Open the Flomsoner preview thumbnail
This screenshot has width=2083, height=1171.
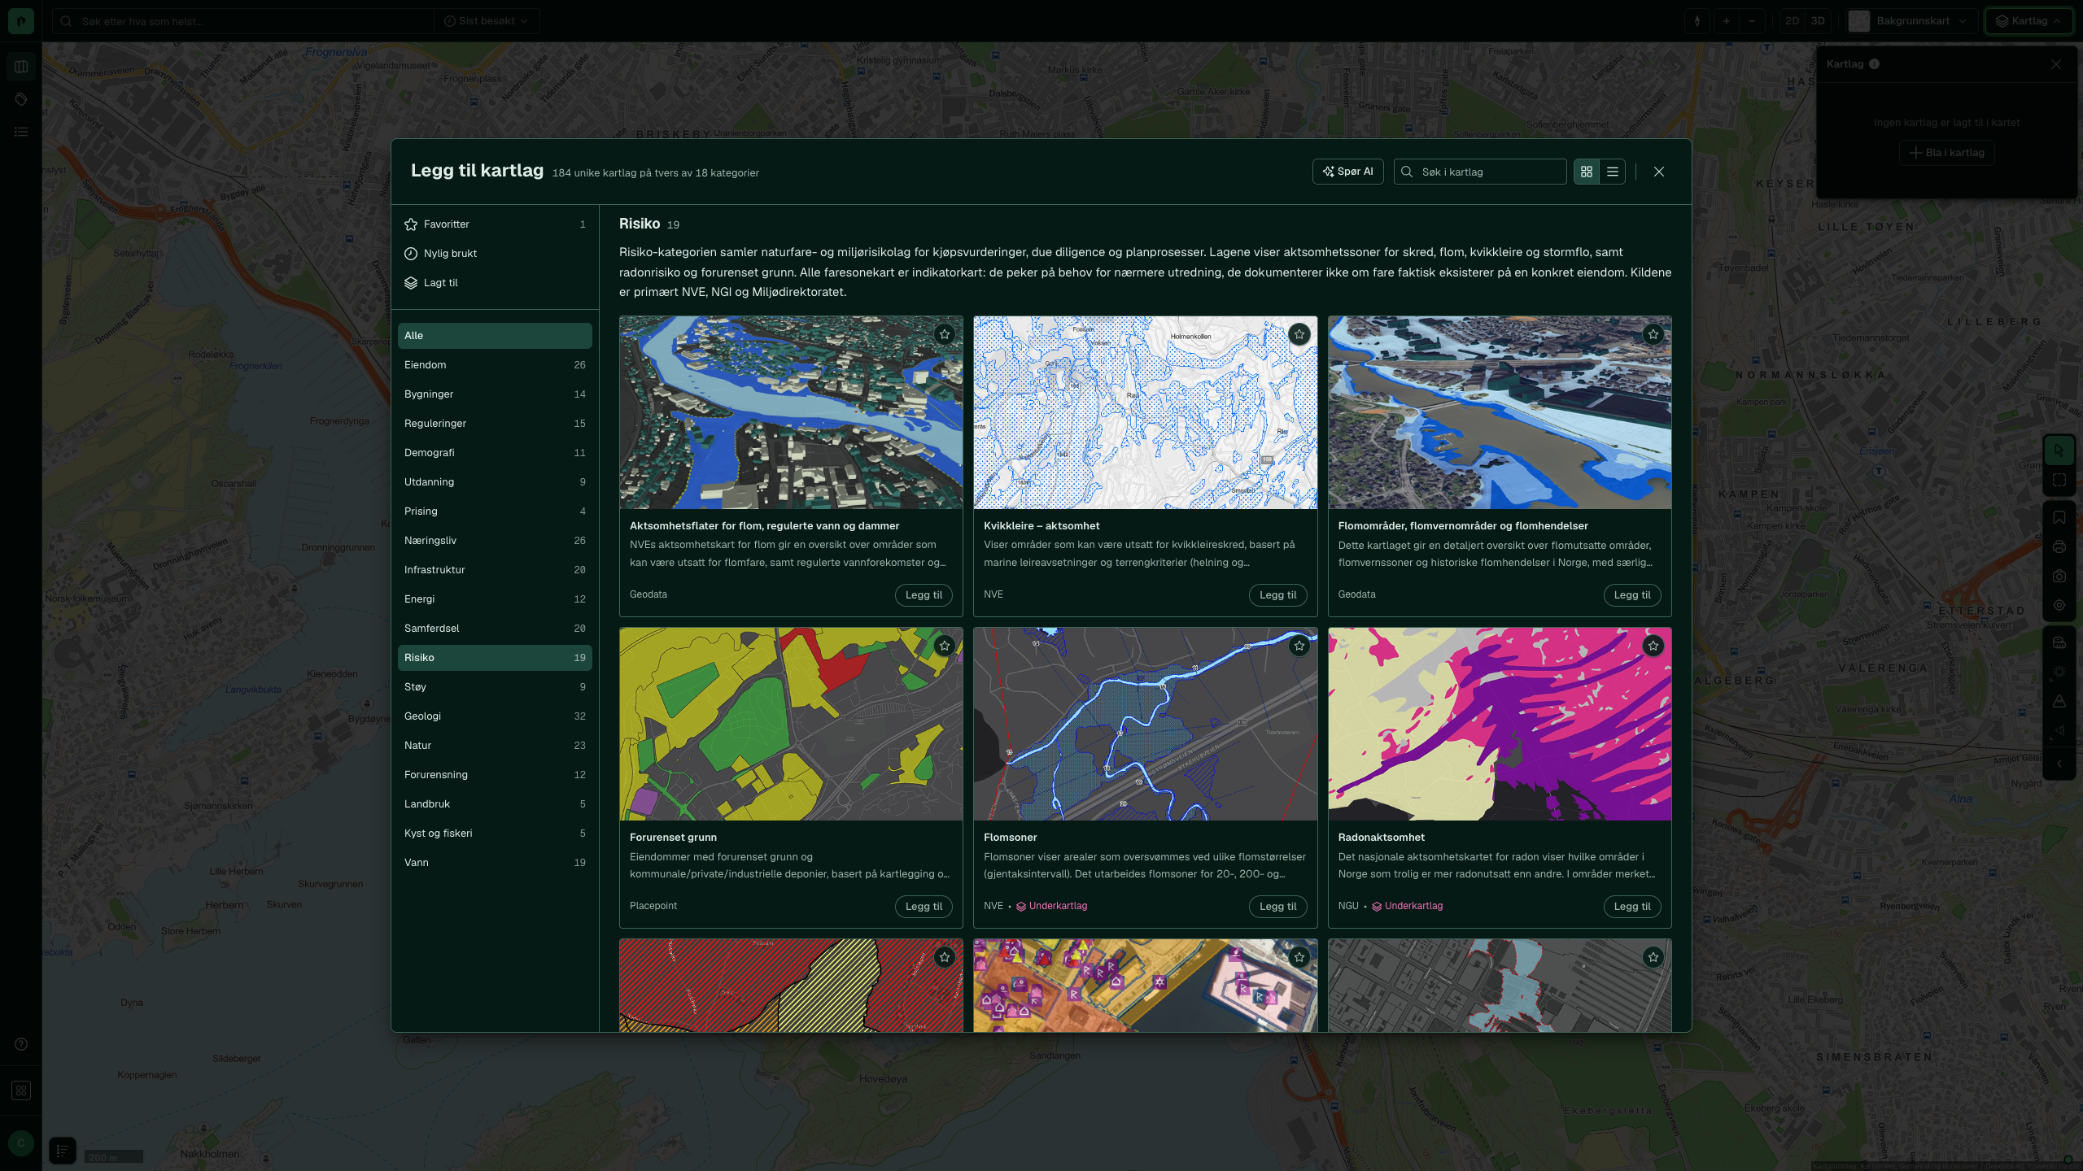1145,724
